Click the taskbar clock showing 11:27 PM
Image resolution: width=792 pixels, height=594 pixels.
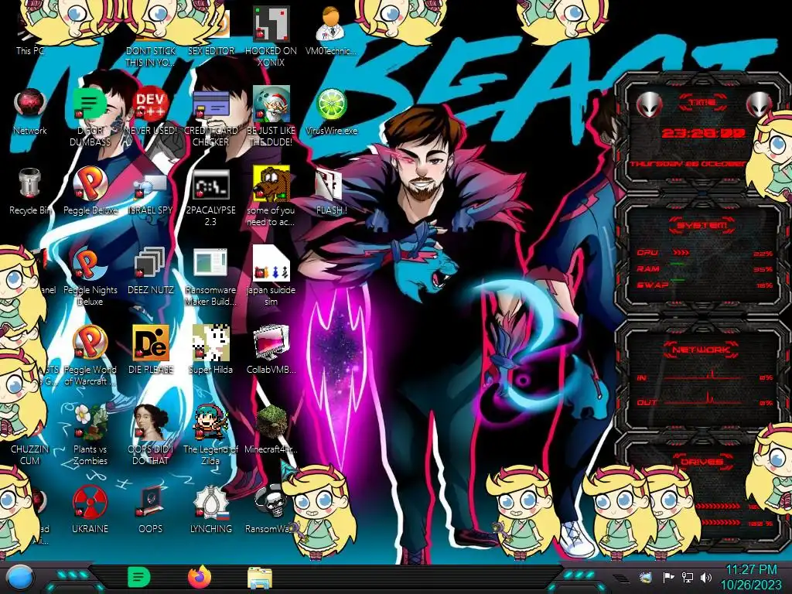pyautogui.click(x=750, y=577)
